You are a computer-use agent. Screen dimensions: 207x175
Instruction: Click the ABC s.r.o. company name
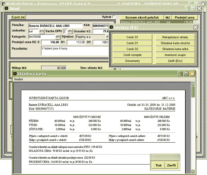click(x=169, y=98)
